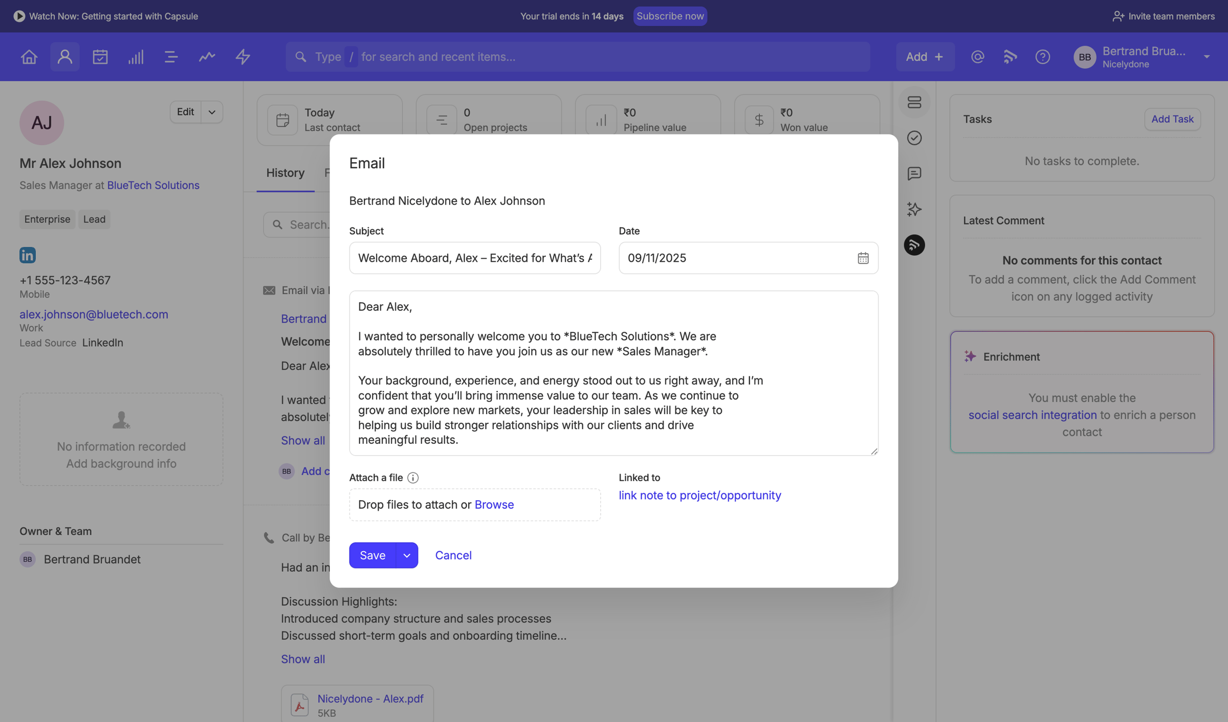This screenshot has width=1228, height=722.
Task: Open the Sales Pipeline bars icon
Action: (136, 57)
